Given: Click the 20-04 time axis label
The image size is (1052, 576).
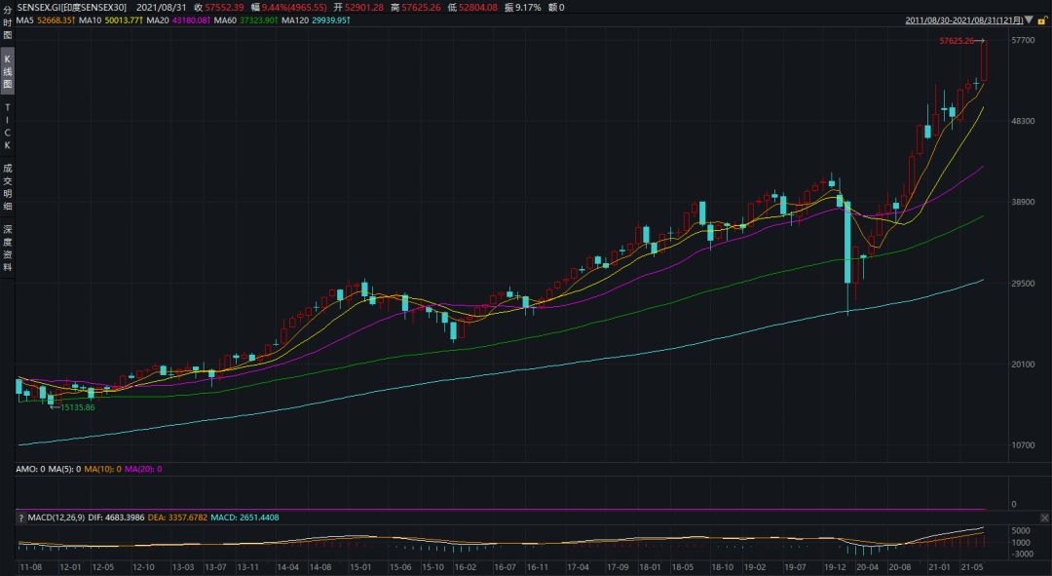Looking at the screenshot, I should pos(867,567).
